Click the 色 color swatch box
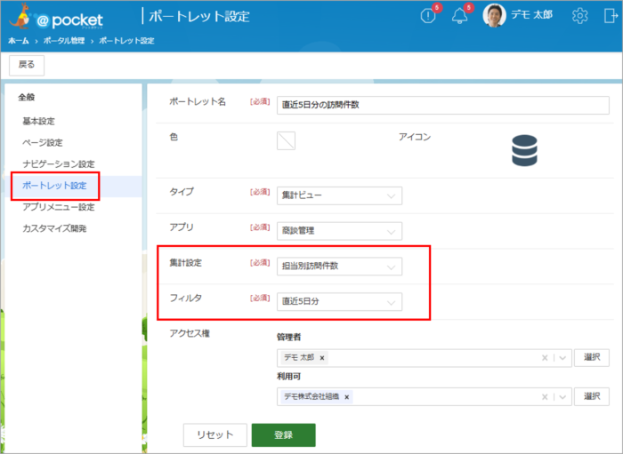 (286, 140)
